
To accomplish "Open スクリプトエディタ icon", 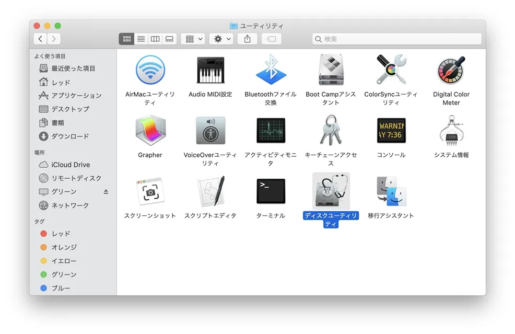I will [210, 191].
